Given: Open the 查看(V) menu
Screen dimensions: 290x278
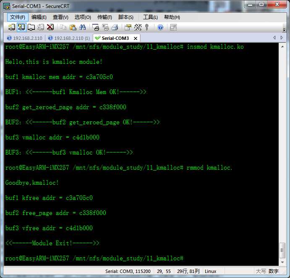Looking at the screenshot, I should click(x=60, y=17).
